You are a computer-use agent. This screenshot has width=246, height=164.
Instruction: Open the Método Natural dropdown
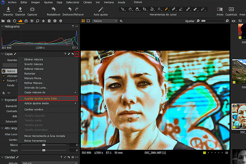[50, 163]
